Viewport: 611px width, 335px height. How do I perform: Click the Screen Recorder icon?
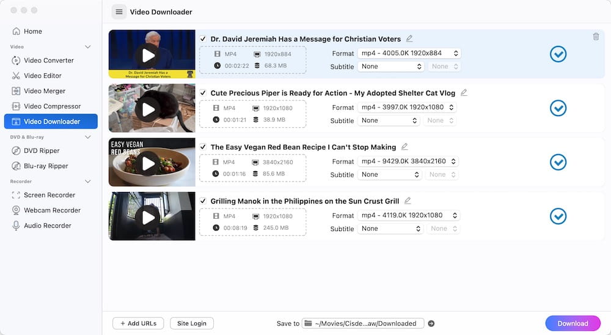[16, 195]
